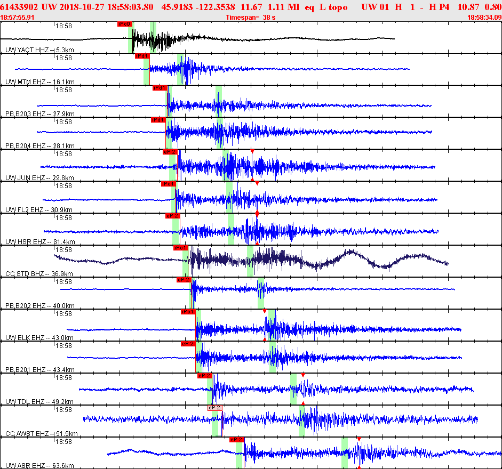Image resolution: width=502 pixels, height=469 pixels.
Task: Click the depth value 11.67 in header
Action: (x=251, y=7)
